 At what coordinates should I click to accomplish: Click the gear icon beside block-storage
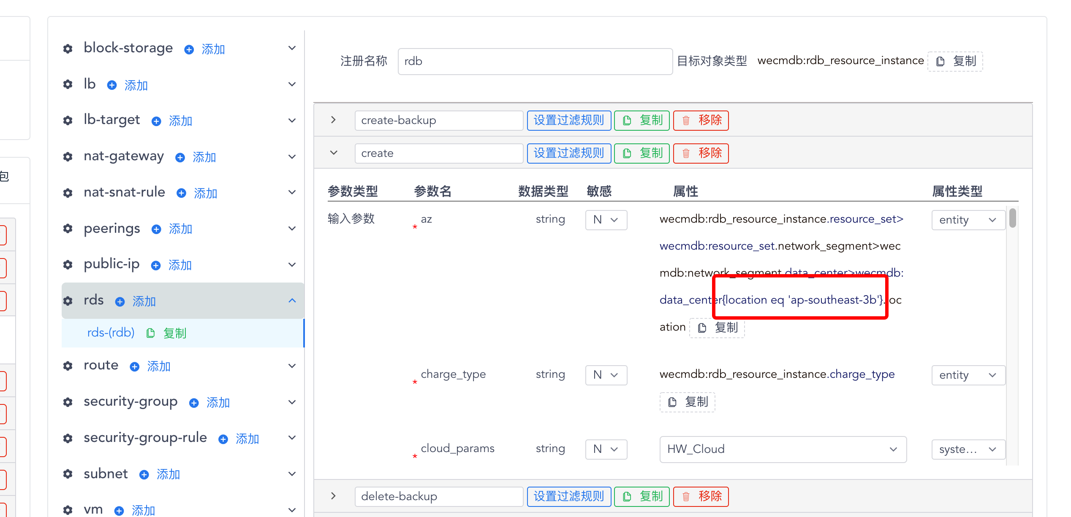click(68, 48)
